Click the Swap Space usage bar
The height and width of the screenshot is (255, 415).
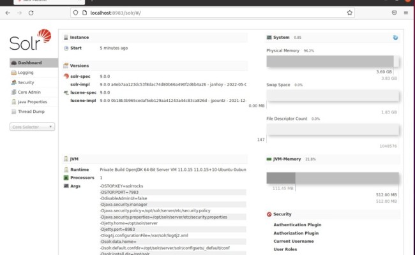pos(333,96)
